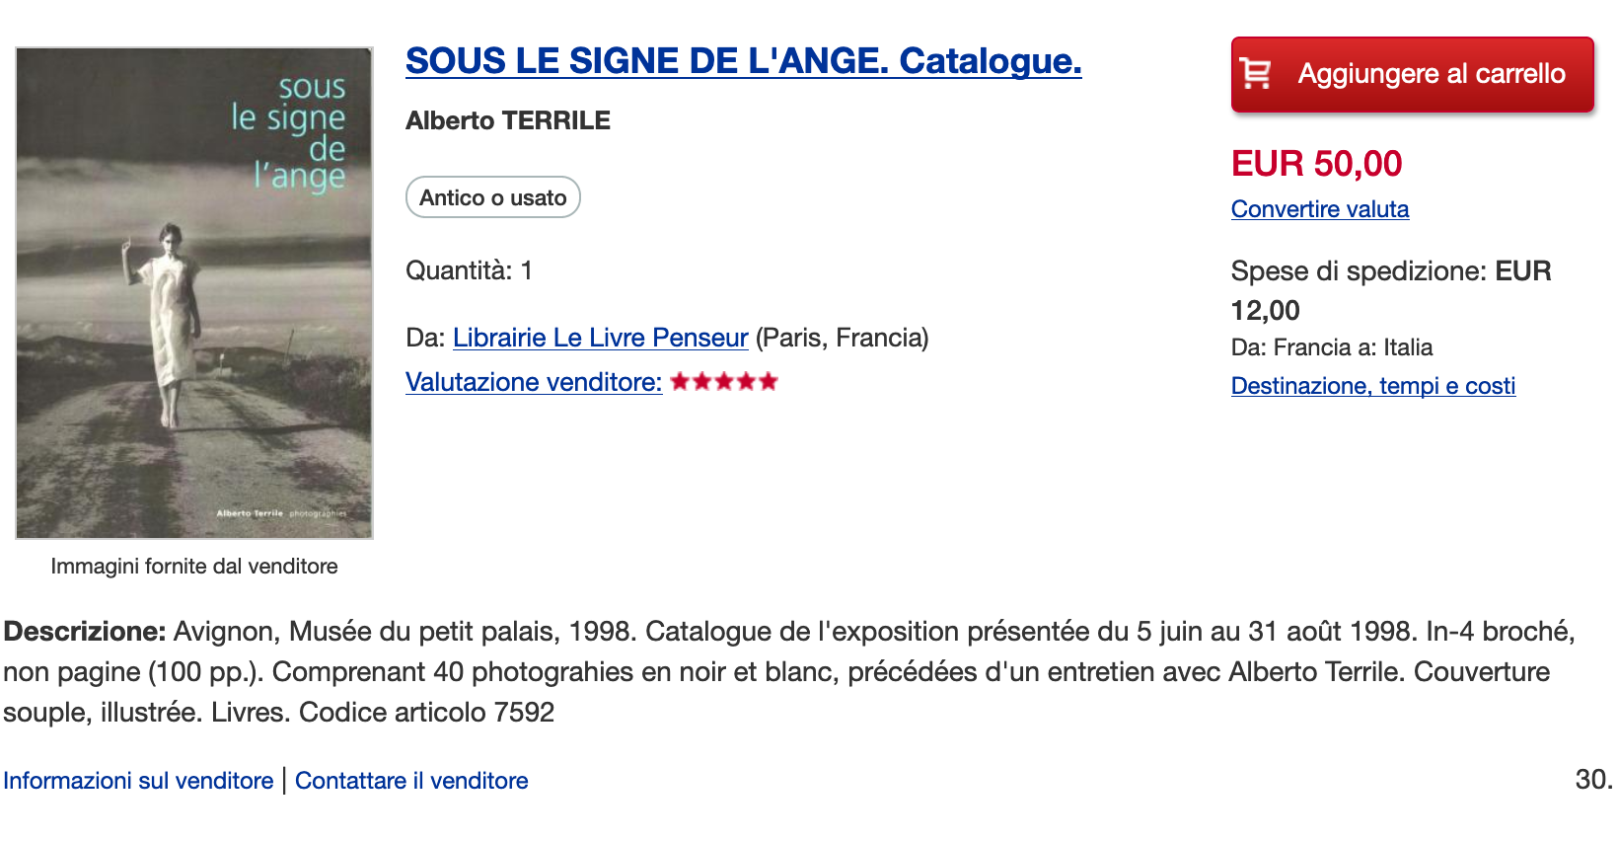The height and width of the screenshot is (841, 1618).
Task: Open the Convertire valuta link
Action: [x=1320, y=209]
